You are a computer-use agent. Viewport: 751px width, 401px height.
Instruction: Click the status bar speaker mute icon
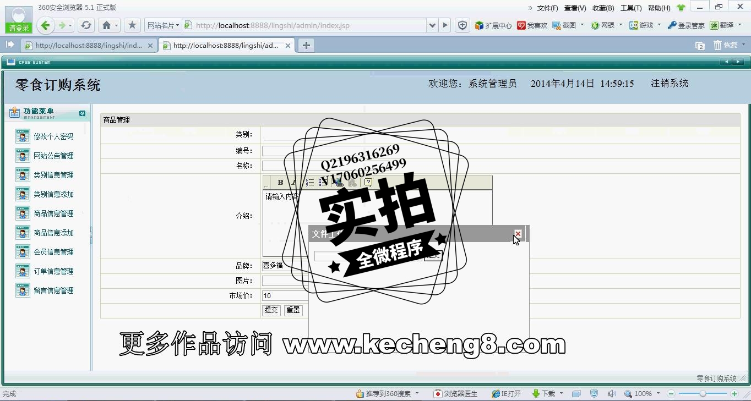coord(612,394)
